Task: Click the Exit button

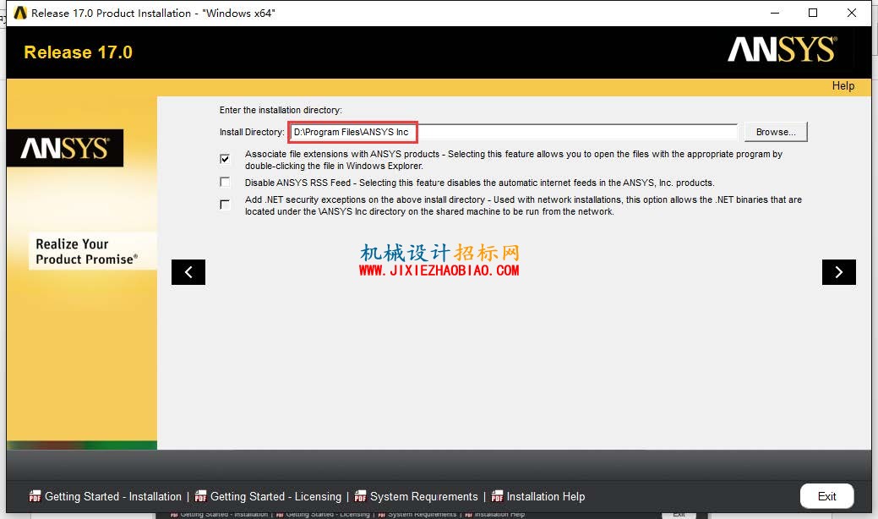Action: (x=826, y=496)
